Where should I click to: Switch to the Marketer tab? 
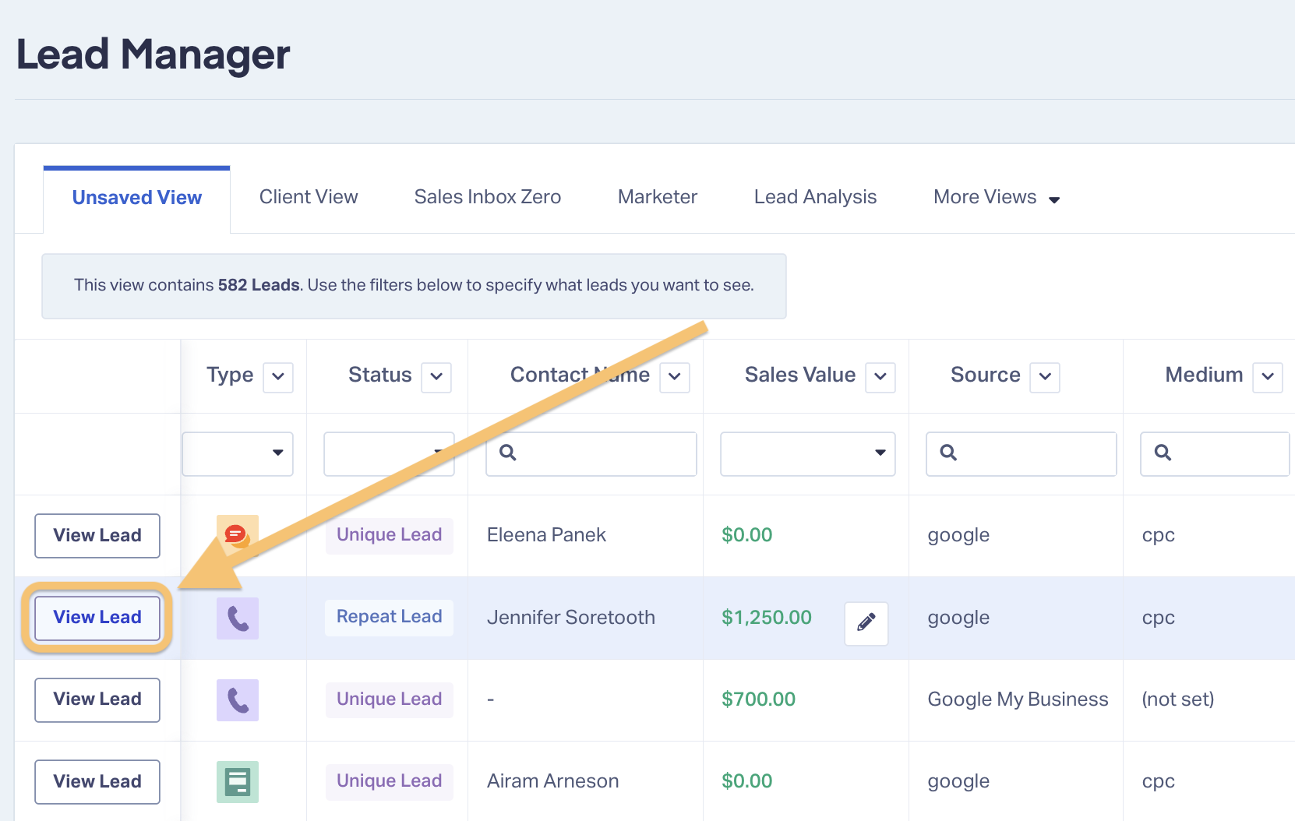[x=658, y=197]
